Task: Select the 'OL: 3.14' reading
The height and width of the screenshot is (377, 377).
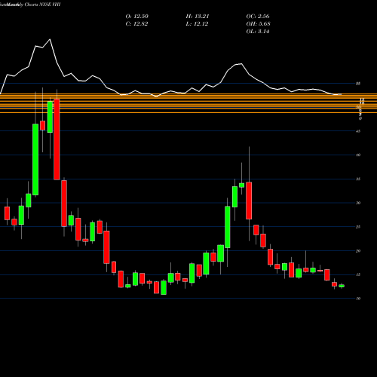Action: [x=258, y=32]
